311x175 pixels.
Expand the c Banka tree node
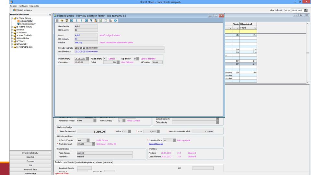(12, 29)
